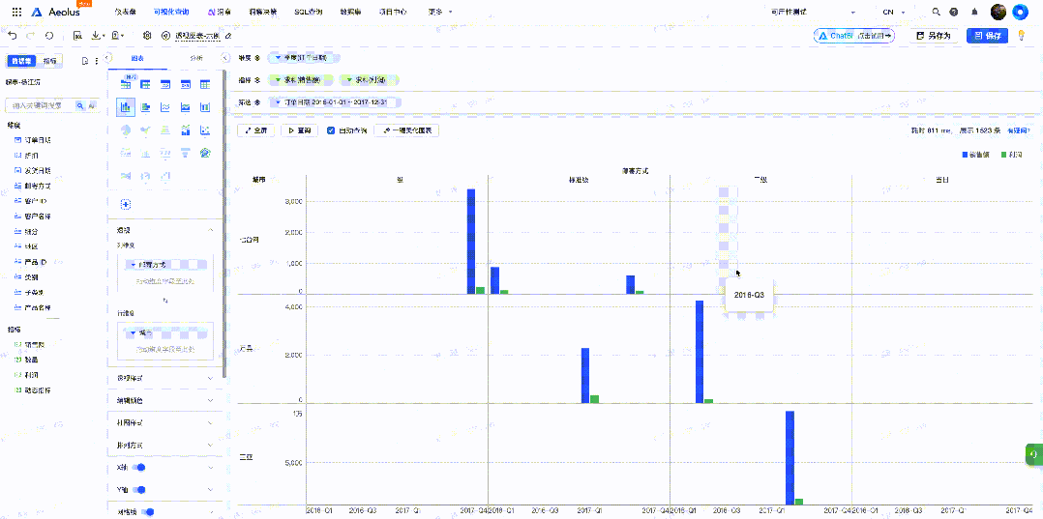
Task: Toggle the gridlines switch at panel bottom
Action: [x=149, y=511]
